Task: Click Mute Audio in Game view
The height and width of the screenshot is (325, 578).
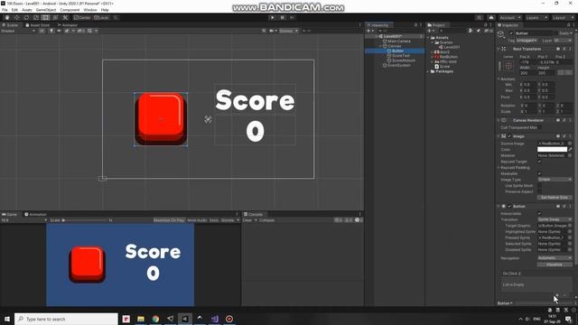Action: [x=197, y=220]
